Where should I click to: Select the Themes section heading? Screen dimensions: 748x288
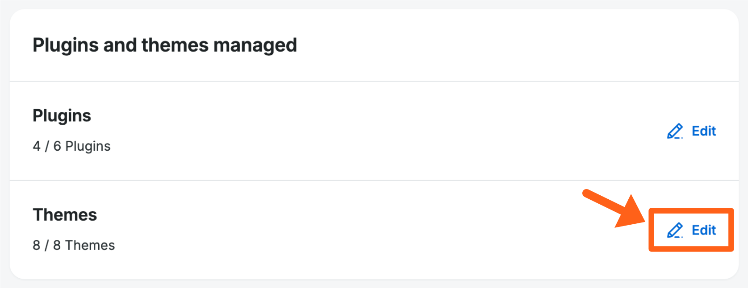pos(65,215)
